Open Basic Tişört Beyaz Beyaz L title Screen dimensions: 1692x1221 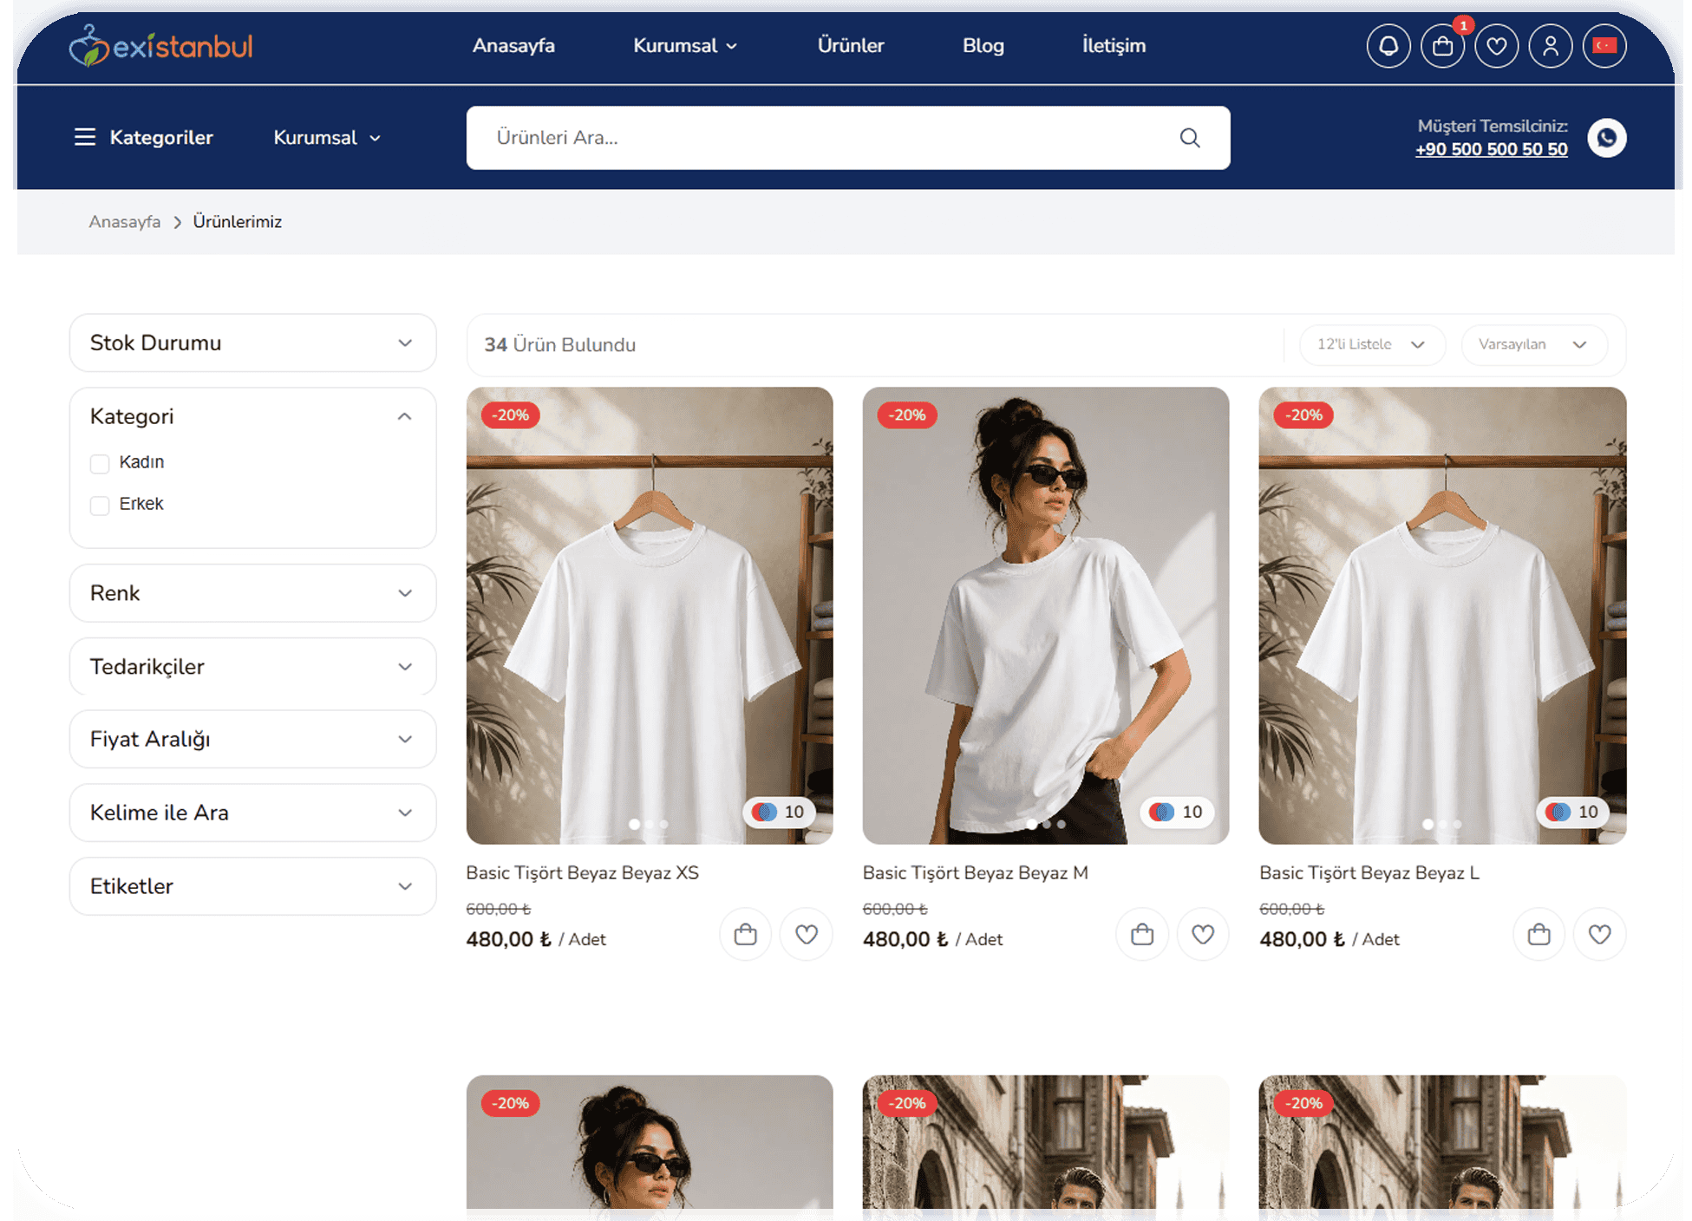[x=1369, y=873]
